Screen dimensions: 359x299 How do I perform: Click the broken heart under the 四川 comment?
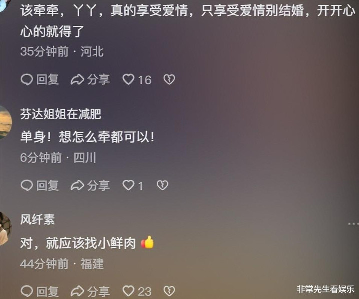pyautogui.click(x=162, y=185)
